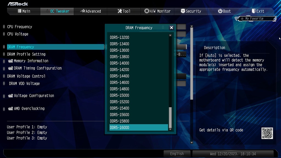Switch to the Advanced tab
281x158 pixels.
[x=91, y=11]
